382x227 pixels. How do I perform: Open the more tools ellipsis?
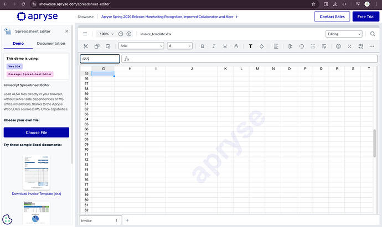372,46
